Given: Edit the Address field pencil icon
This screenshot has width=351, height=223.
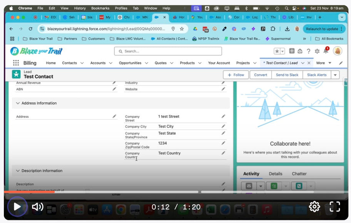Looking at the screenshot, I should click(x=114, y=116).
